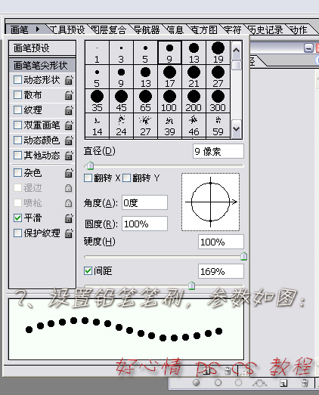Select 画笔笔尖形状 section
Viewport: 319px width, 395px height.
tap(42, 66)
